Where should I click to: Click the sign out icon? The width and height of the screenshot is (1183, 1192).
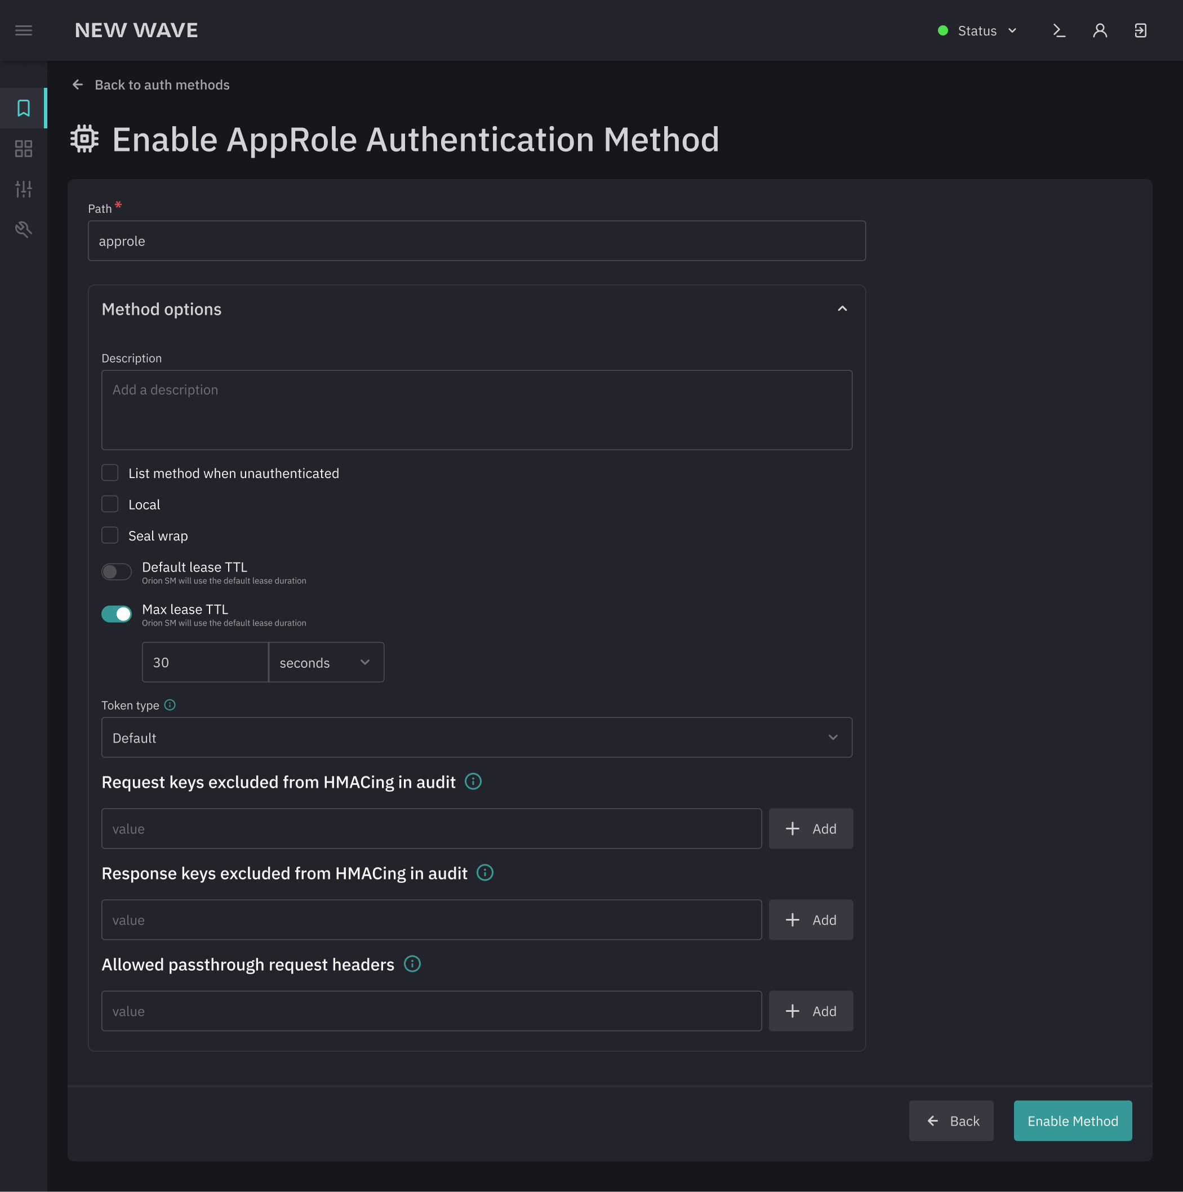click(1140, 30)
